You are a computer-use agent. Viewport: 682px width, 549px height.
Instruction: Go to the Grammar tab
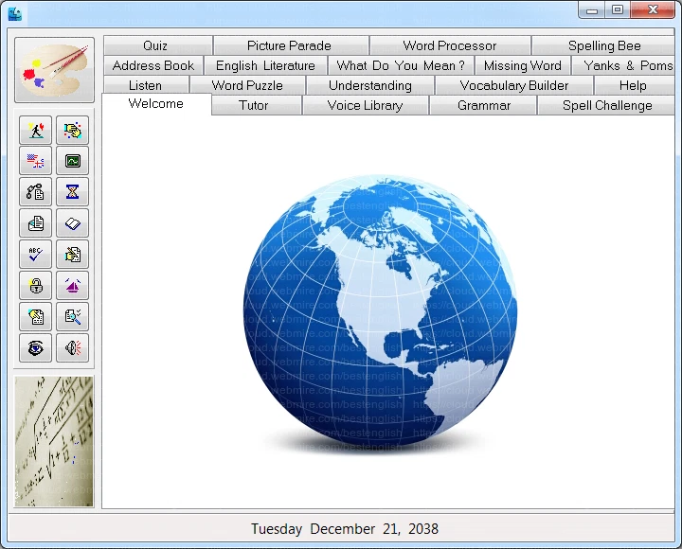(484, 105)
